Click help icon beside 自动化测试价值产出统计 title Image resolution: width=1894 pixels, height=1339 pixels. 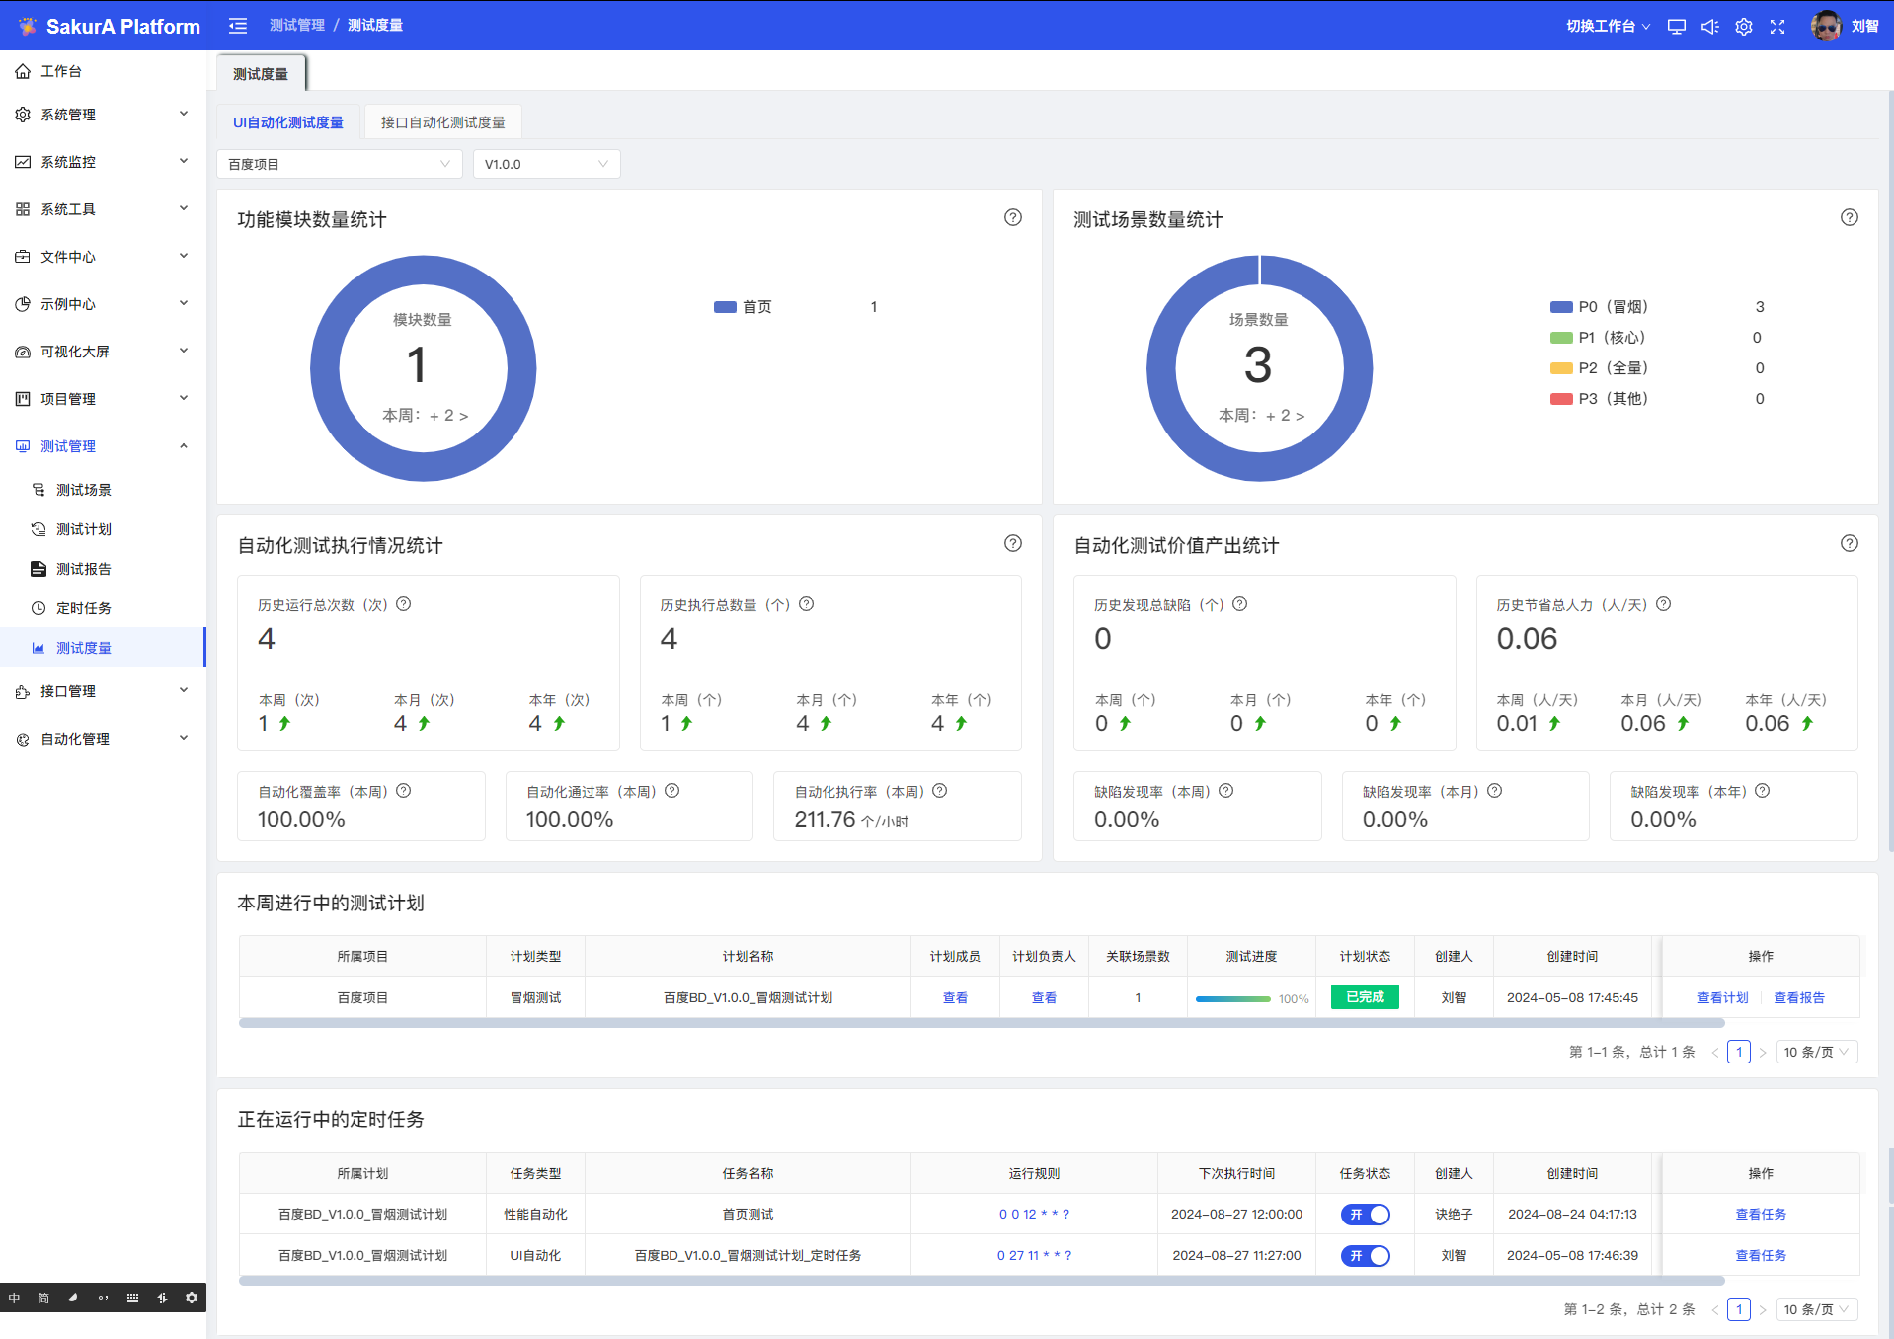(1849, 544)
